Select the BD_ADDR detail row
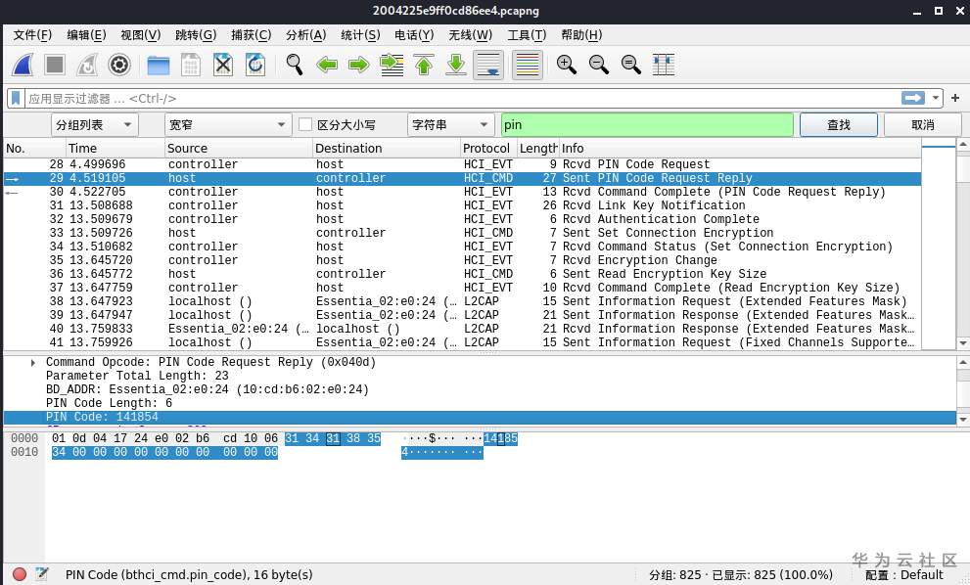The width and height of the screenshot is (970, 585). [480, 389]
